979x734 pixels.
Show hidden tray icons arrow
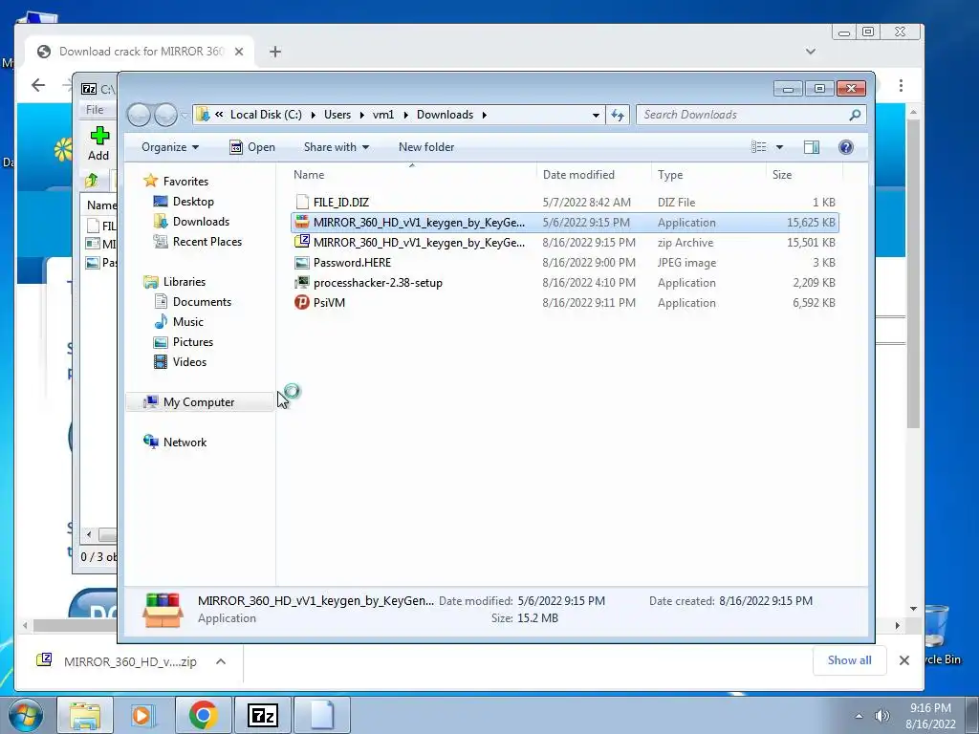[859, 716]
